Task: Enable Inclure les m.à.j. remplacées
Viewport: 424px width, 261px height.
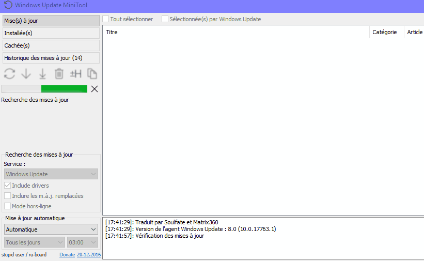Action: [x=8, y=196]
